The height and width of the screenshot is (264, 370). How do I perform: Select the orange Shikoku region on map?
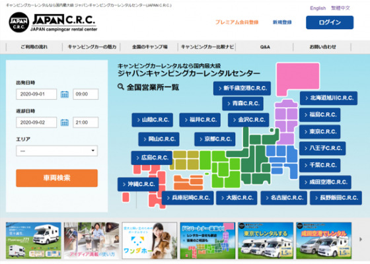coord(188,182)
